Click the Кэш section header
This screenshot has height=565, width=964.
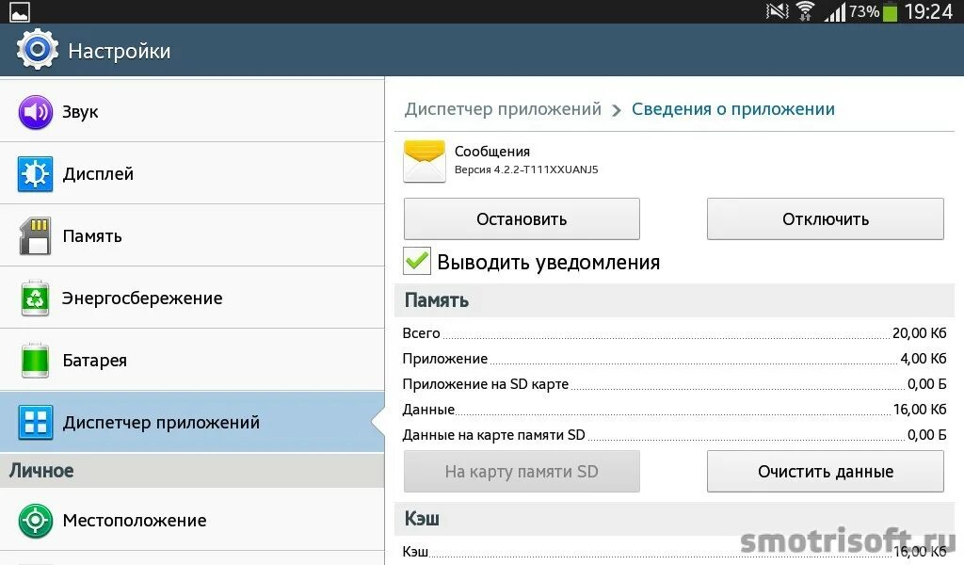tap(674, 519)
